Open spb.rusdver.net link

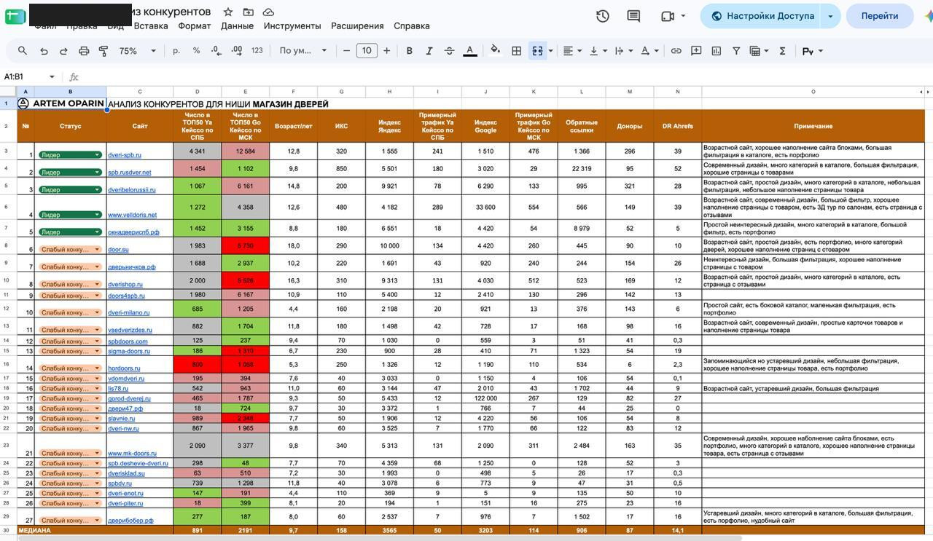click(130, 173)
